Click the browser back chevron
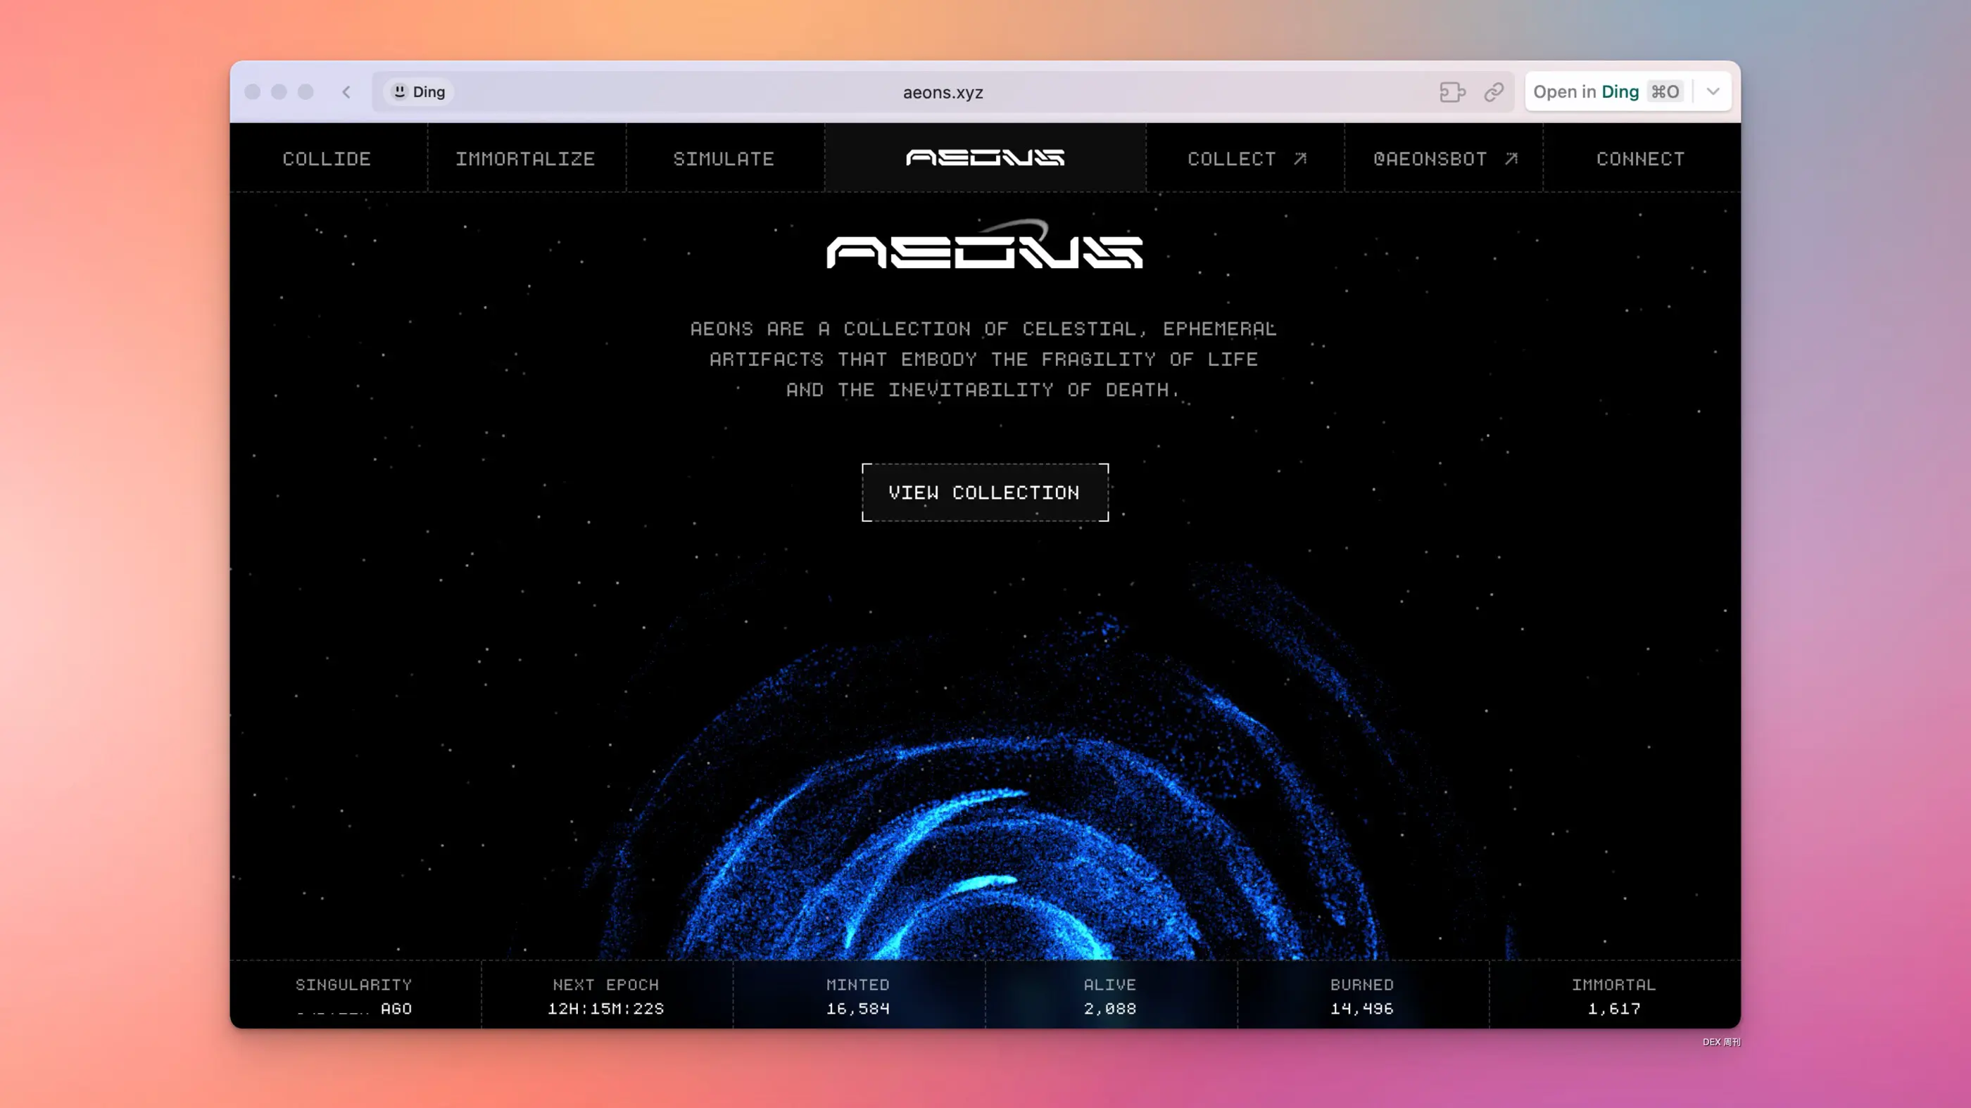The width and height of the screenshot is (1971, 1108). [x=346, y=91]
